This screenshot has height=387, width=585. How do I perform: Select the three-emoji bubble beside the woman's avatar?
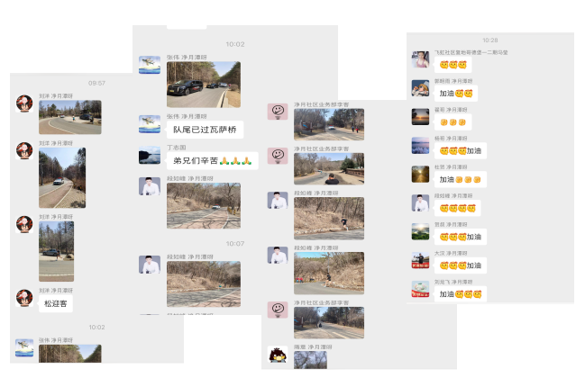point(452,65)
